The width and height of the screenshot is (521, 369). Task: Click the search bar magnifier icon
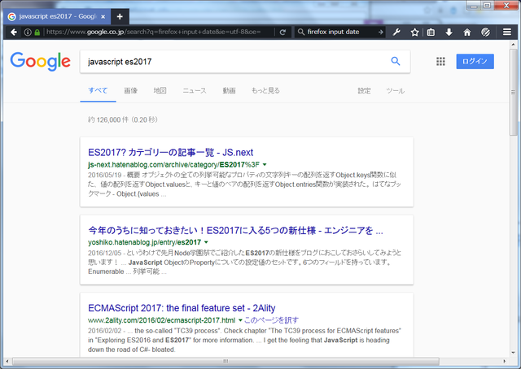[x=300, y=32]
